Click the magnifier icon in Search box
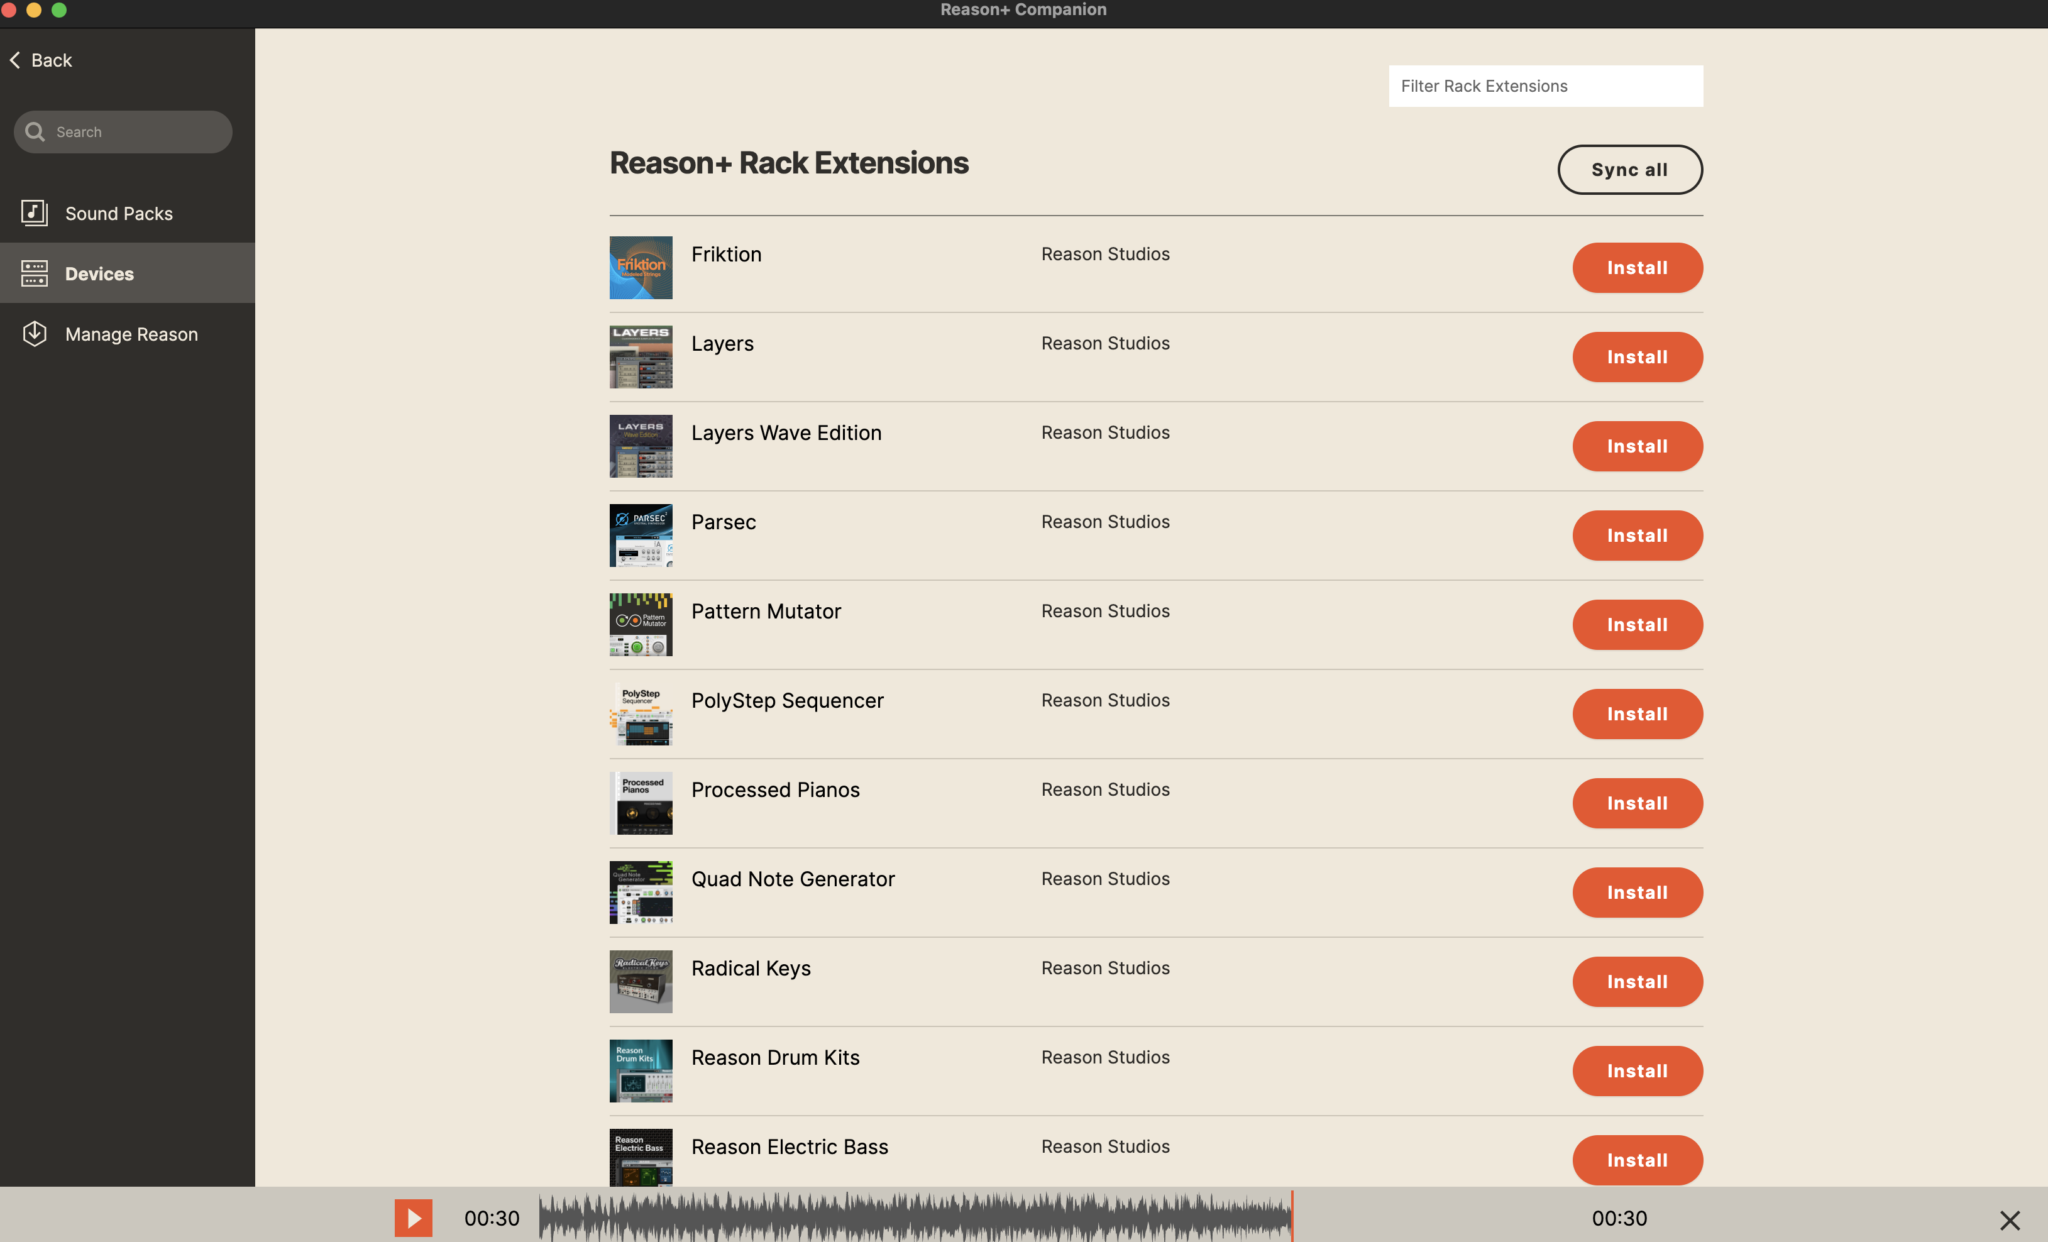Image resolution: width=2048 pixels, height=1242 pixels. tap(35, 131)
